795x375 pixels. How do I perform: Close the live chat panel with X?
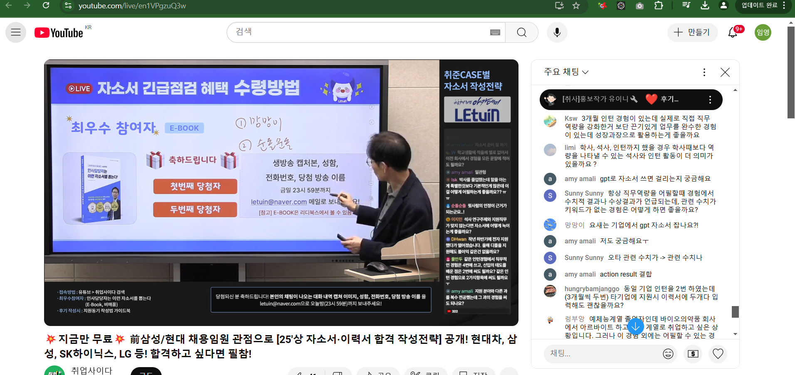725,72
